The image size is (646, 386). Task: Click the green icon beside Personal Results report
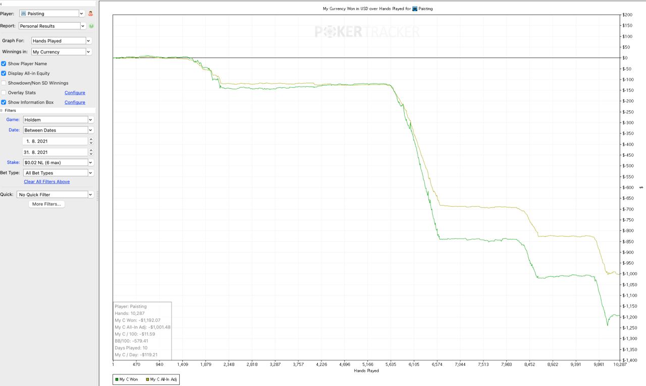pos(91,26)
